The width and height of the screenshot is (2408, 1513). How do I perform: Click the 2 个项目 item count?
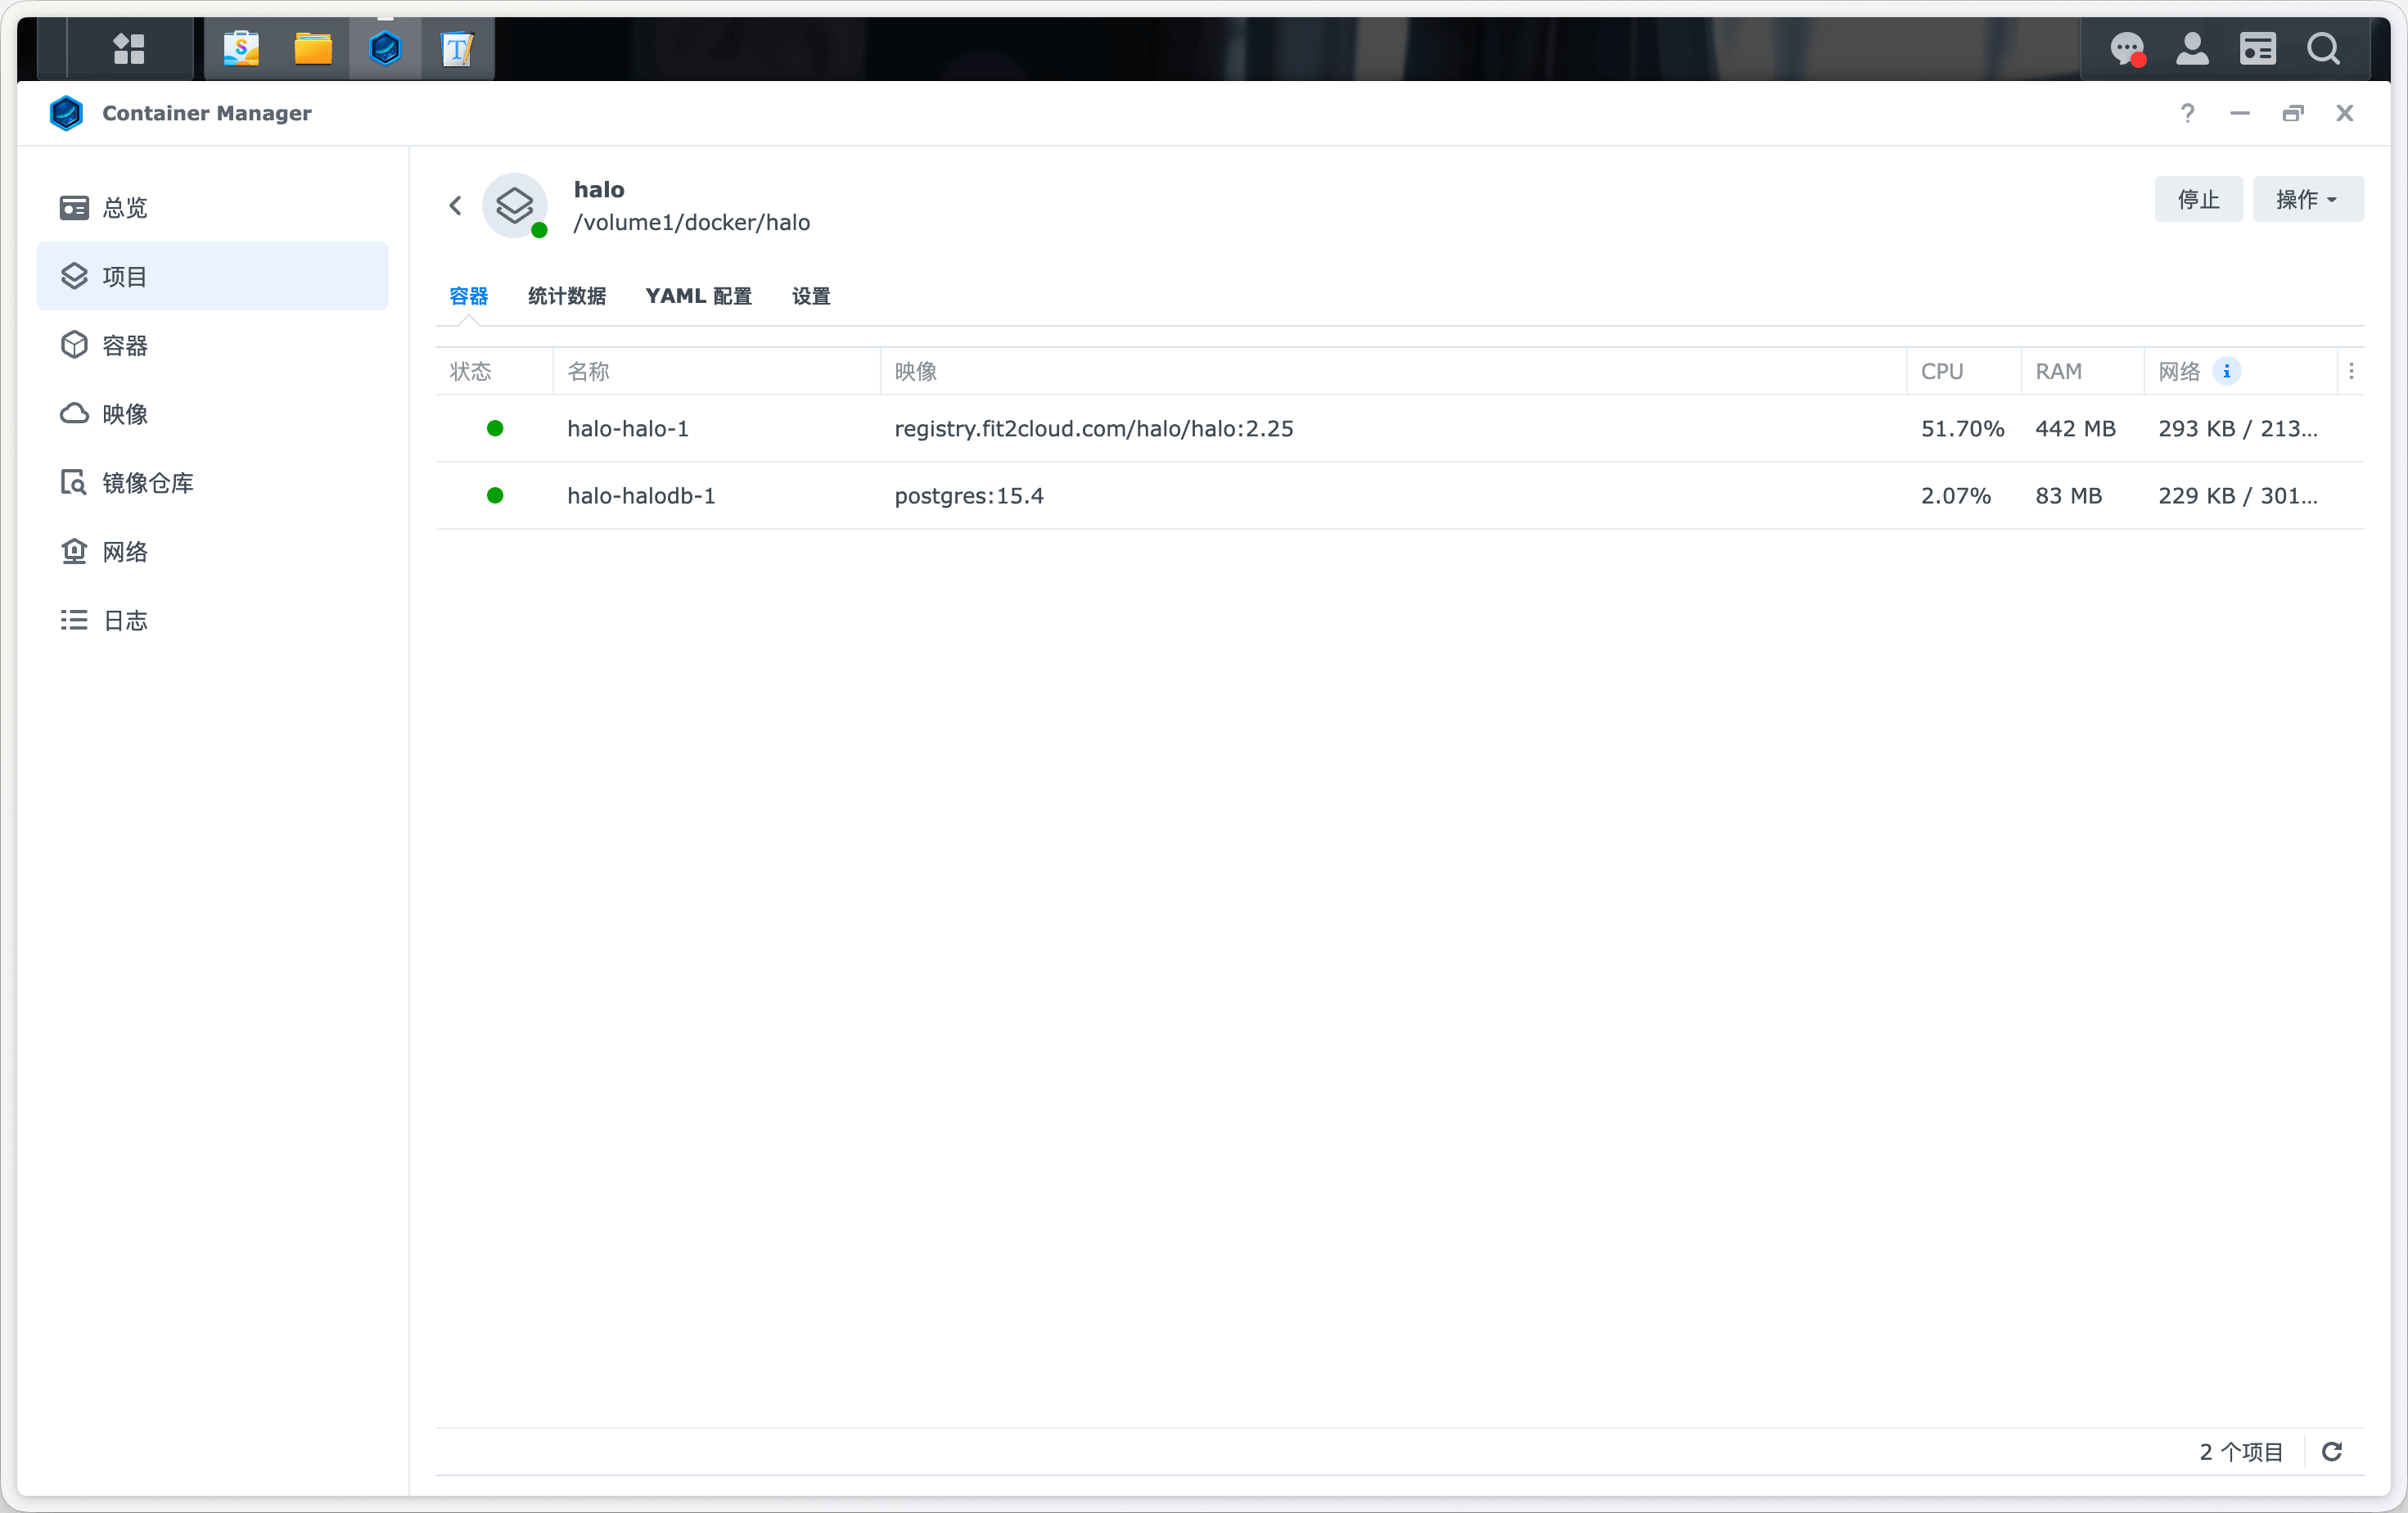click(x=2240, y=1451)
